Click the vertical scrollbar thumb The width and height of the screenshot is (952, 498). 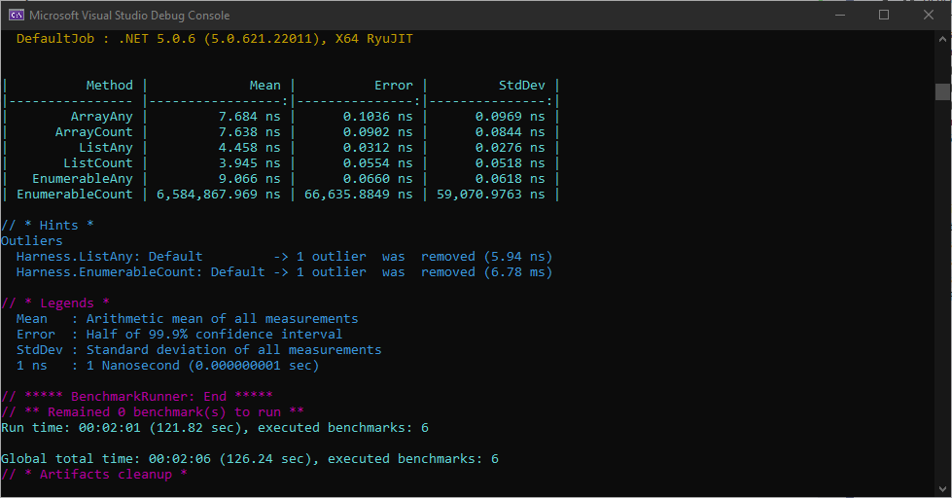942,91
